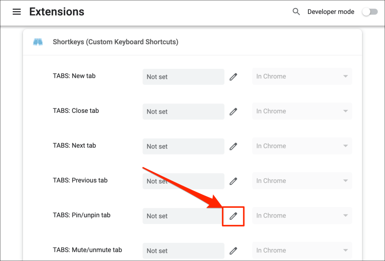385x261 pixels.
Task: Open the In Chrome dropdown for Pin/unpin tab
Action: point(302,216)
